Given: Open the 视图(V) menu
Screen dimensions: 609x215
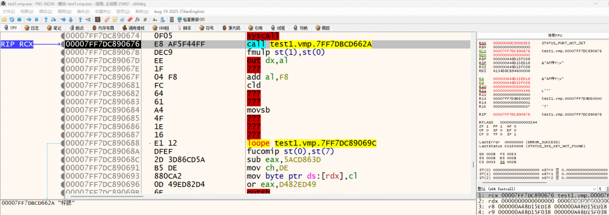Looking at the screenshot, I should click(x=27, y=11).
